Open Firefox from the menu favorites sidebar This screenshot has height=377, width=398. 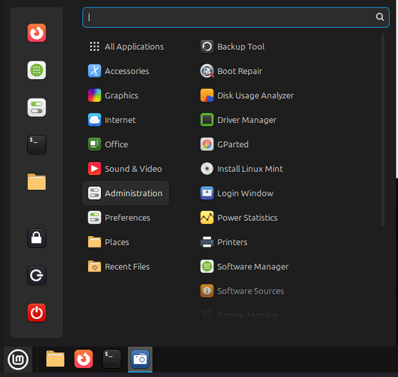[x=36, y=33]
